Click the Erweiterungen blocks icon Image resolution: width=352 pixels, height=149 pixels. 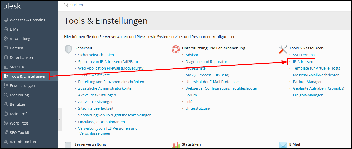[x=6, y=86]
